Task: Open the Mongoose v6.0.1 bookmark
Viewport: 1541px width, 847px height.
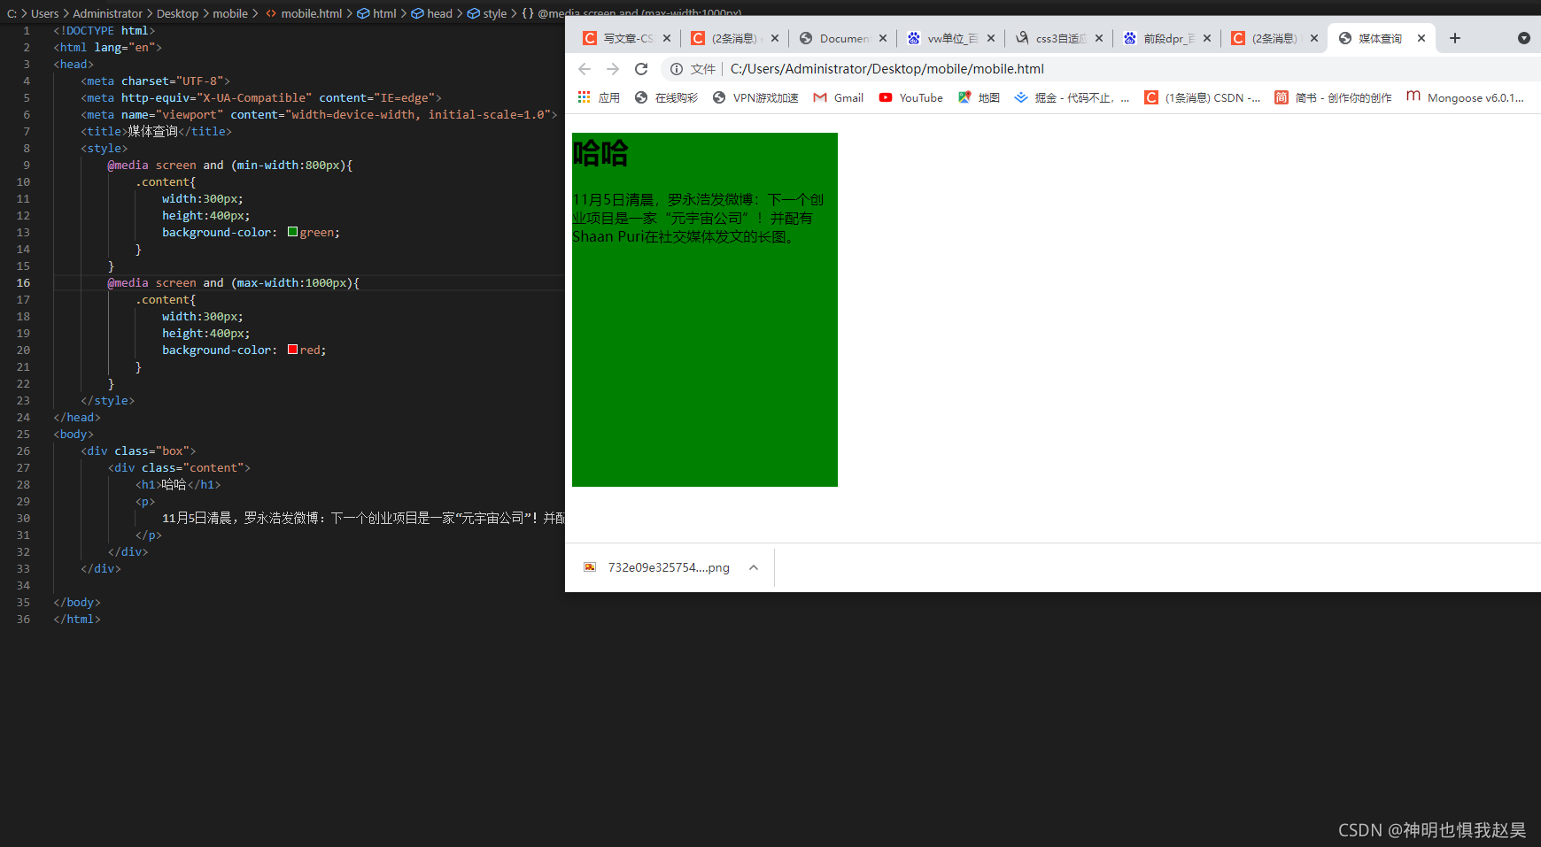Action: (1465, 97)
